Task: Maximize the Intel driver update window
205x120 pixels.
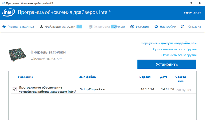Action: 191,3
